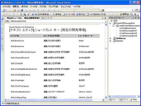Collapse the modCreateVSCommandList module node
Image resolution: width=141 pixels, height=106 pixels.
click(x=113, y=26)
